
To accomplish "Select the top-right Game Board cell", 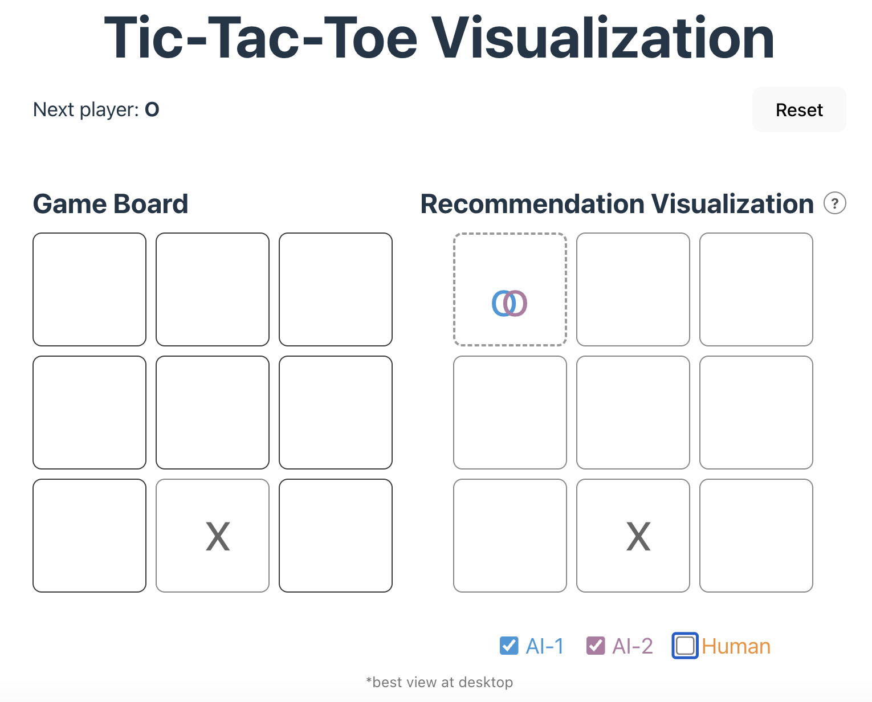I will coord(336,289).
